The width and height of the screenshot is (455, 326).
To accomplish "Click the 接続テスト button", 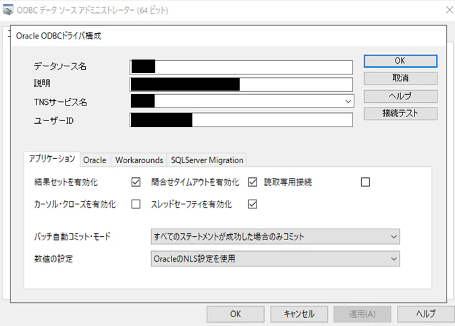I will (400, 114).
